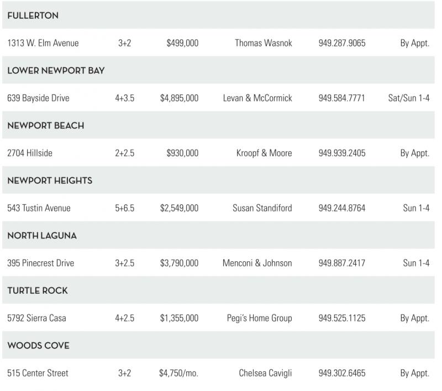This screenshot has width=442, height=391.
Task: Select the 1313 W. Elm Avenue address
Action: (x=43, y=43)
